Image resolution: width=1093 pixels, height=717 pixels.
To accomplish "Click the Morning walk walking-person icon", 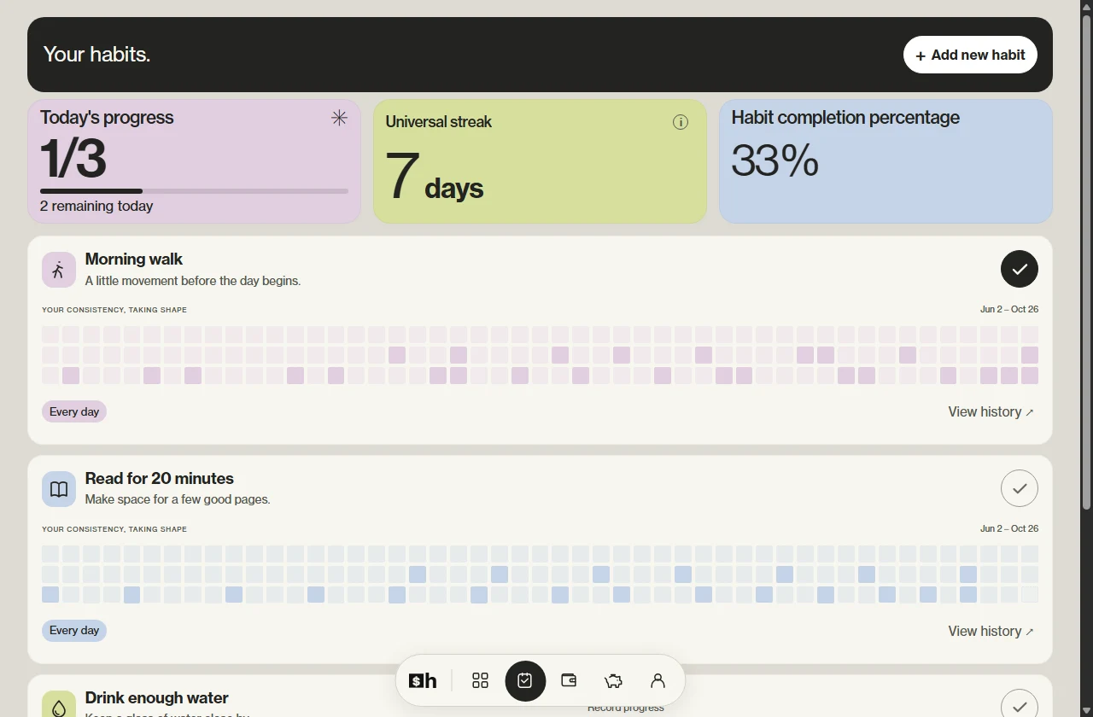I will coord(59,270).
